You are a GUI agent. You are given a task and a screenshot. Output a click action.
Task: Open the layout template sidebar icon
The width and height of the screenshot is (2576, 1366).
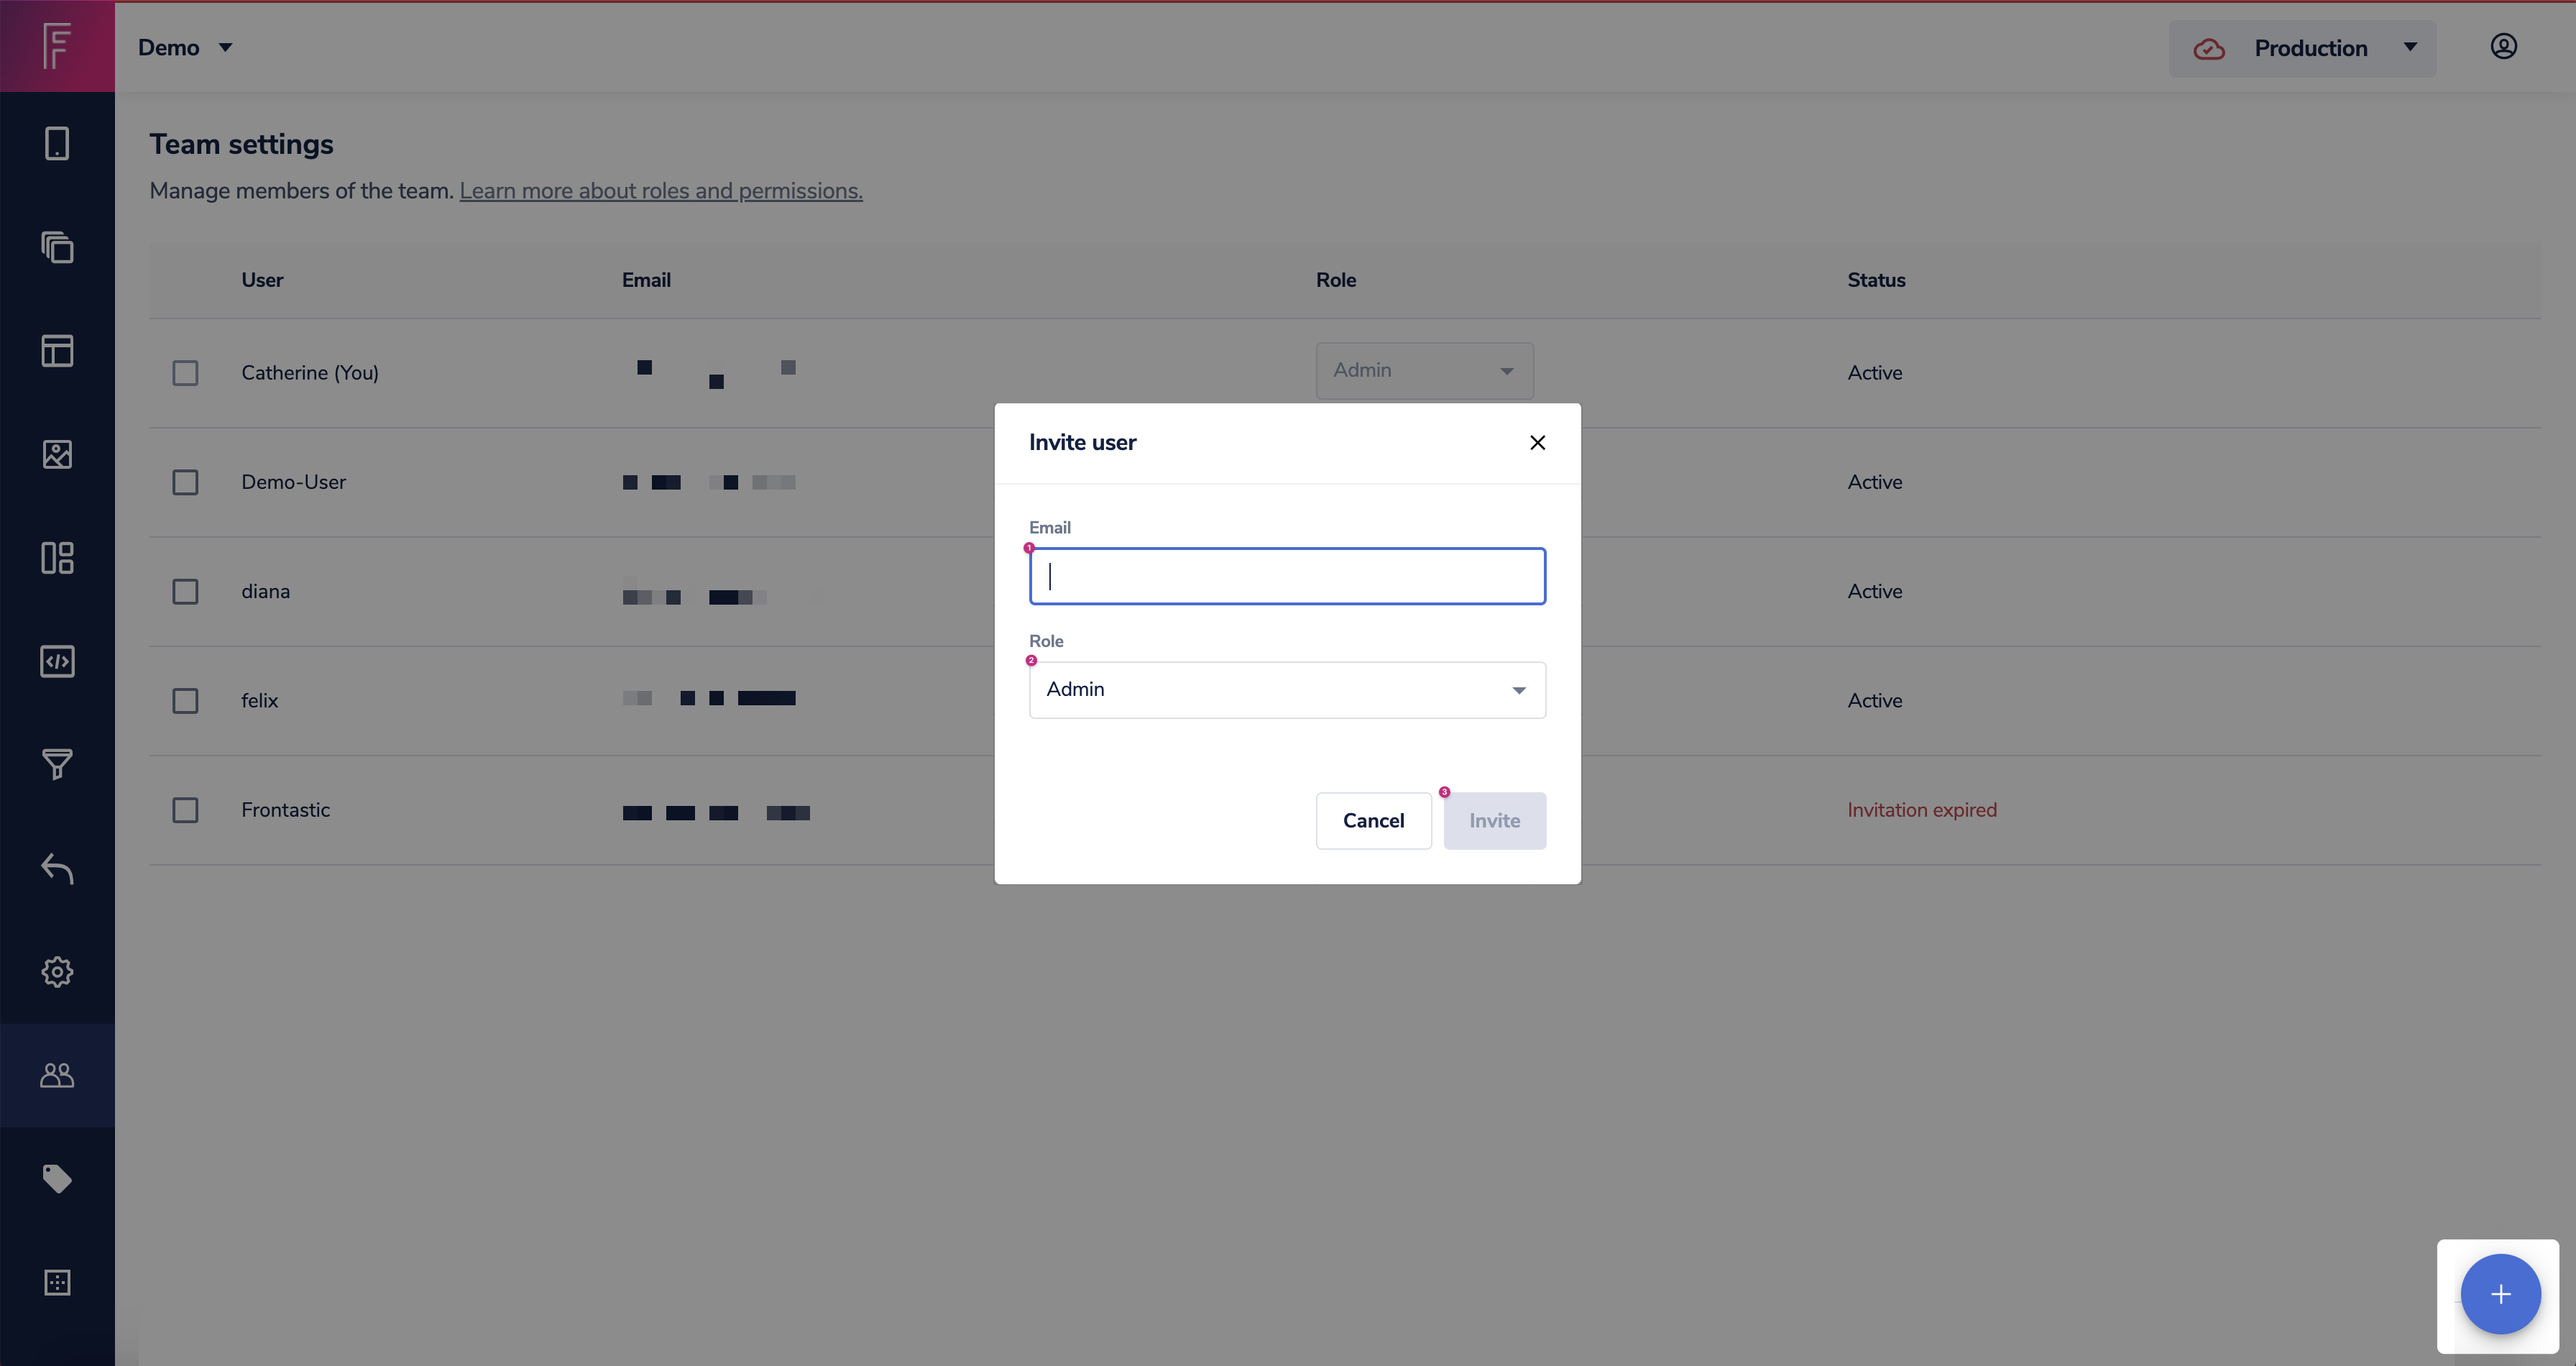[57, 350]
